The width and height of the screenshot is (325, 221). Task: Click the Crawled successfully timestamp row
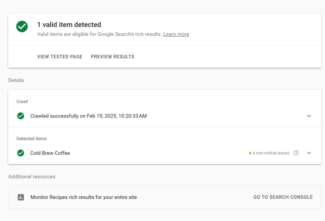[x=89, y=116]
